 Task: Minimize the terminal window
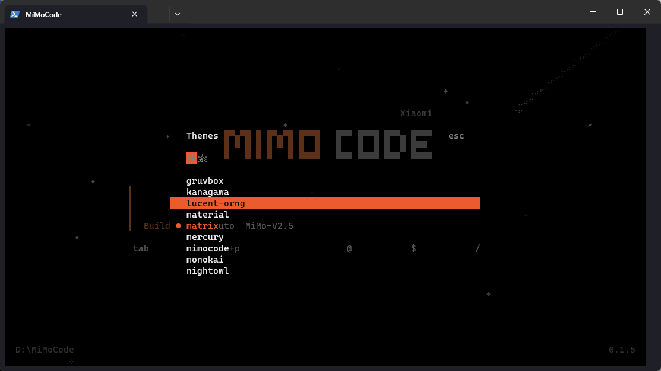click(x=593, y=12)
